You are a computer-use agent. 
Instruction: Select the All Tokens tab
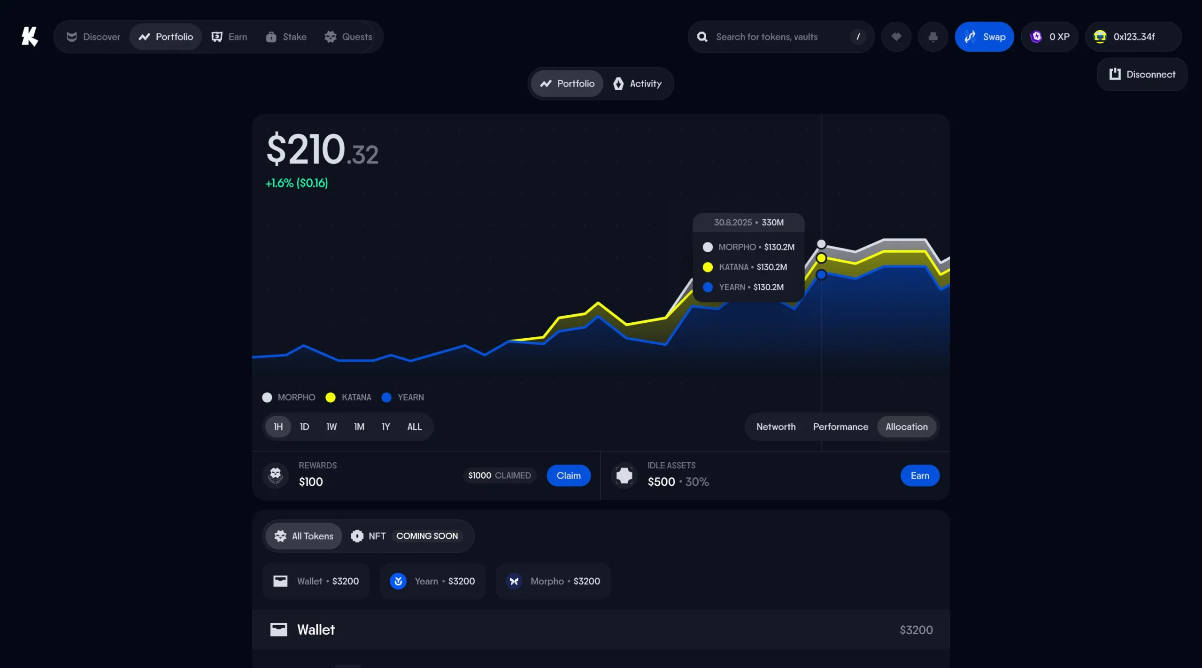[x=304, y=536]
